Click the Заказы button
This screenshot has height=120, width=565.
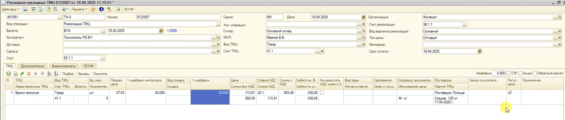click(84, 74)
